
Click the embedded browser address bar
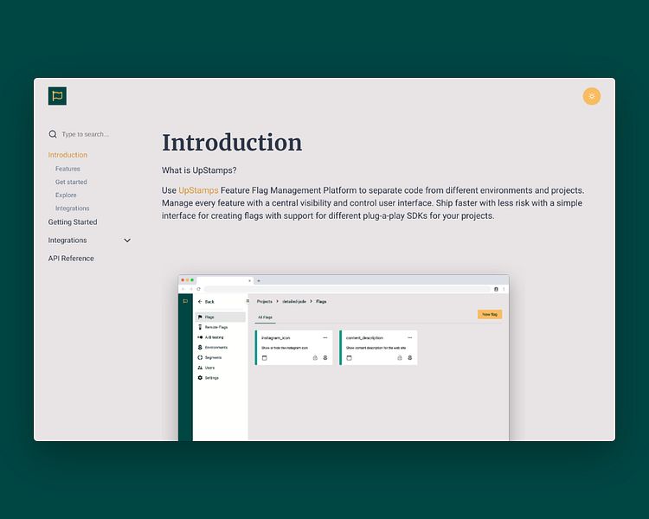346,289
